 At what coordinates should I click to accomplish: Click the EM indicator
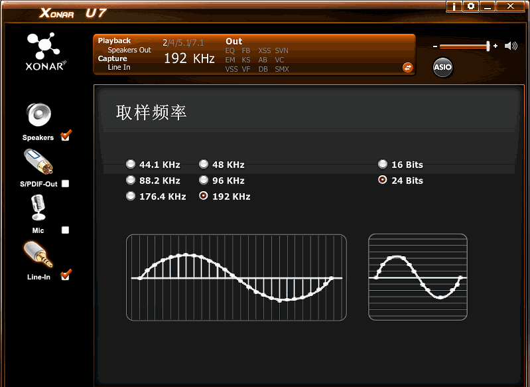coord(230,60)
